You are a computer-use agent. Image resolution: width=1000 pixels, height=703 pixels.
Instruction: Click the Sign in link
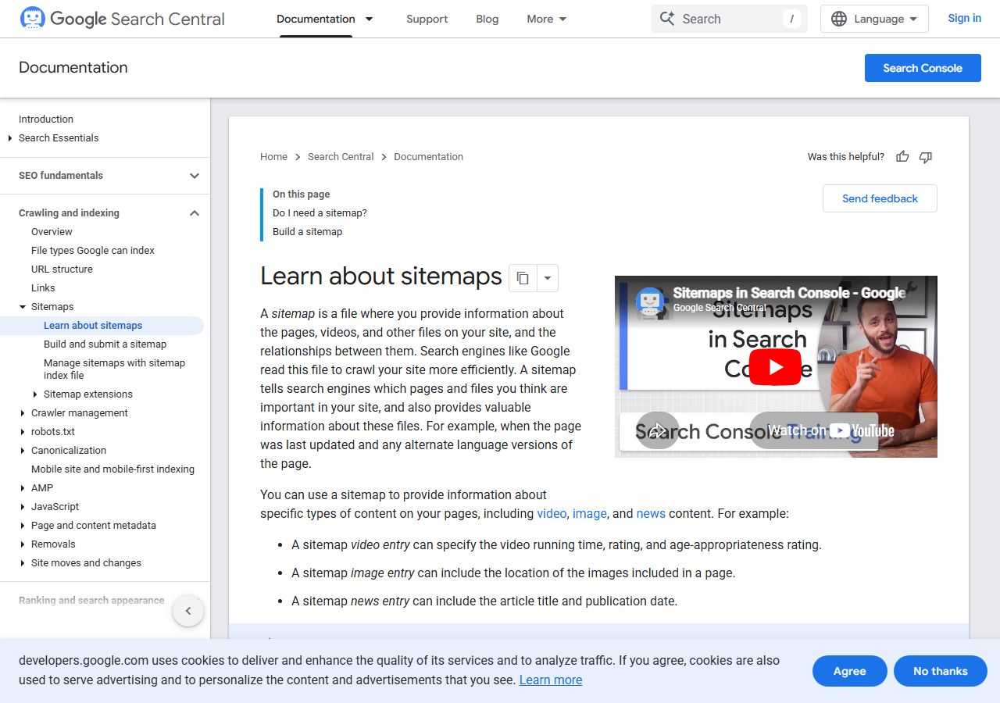[965, 18]
